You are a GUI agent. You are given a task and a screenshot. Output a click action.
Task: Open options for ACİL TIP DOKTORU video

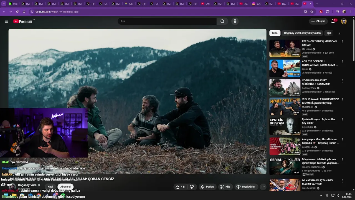(342, 62)
